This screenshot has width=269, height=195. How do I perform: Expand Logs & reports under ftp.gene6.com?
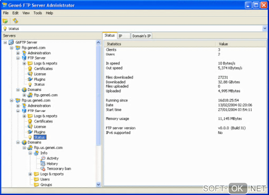tap(24, 64)
